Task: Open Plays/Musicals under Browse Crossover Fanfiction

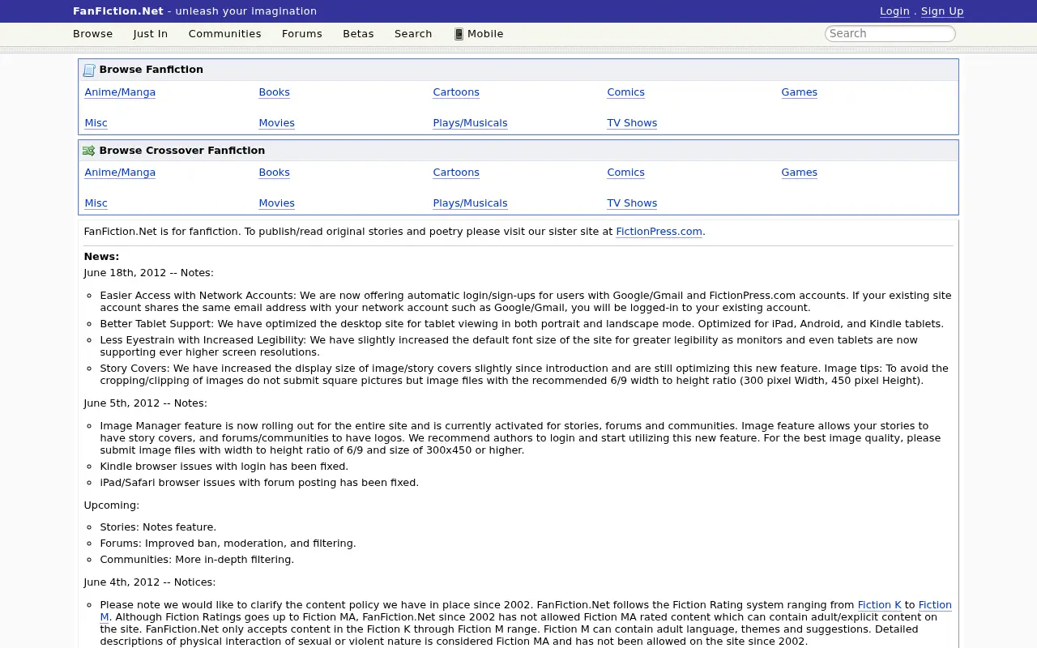Action: point(471,203)
